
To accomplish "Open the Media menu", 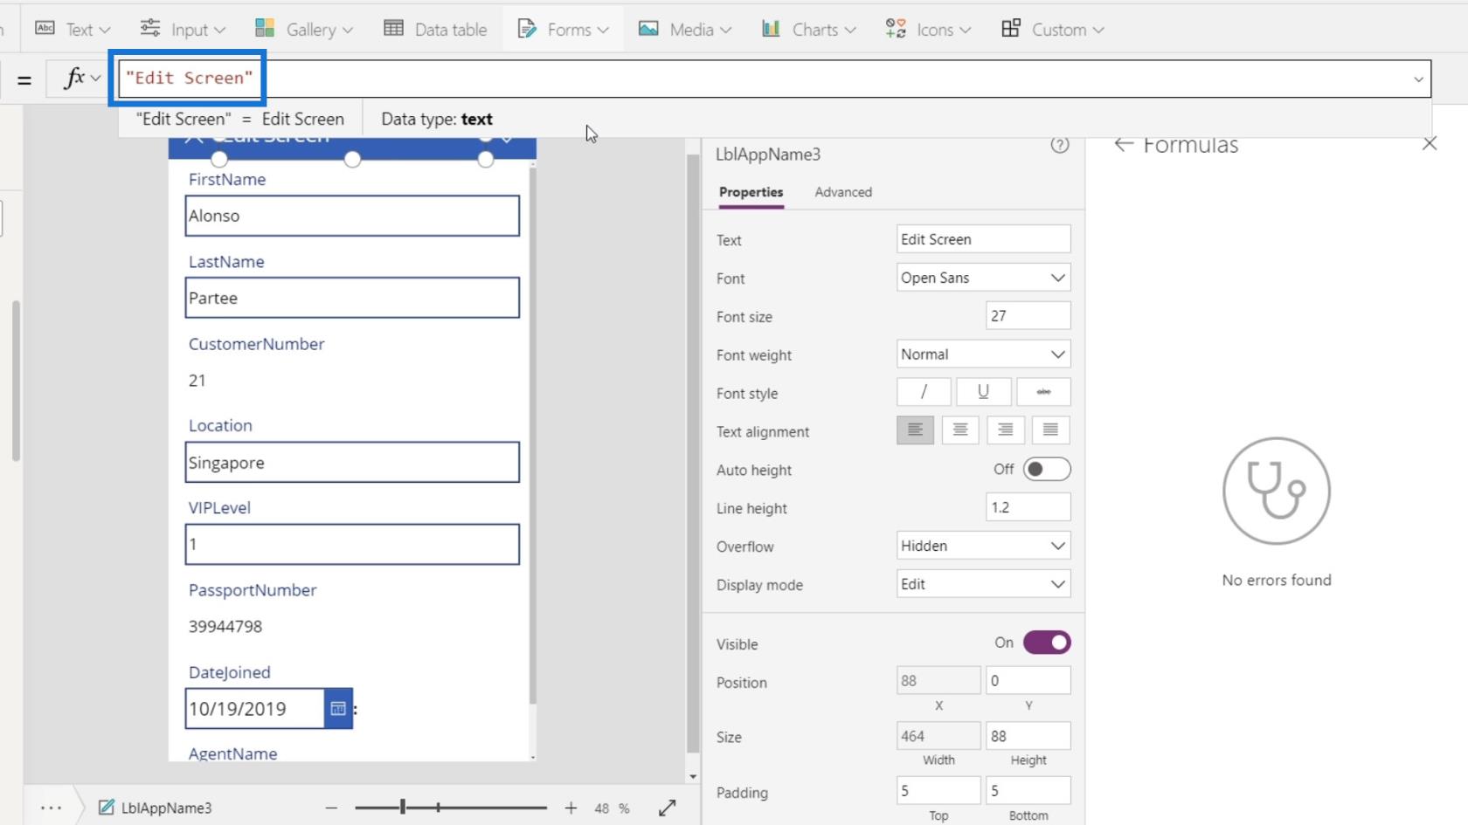I will click(685, 29).
